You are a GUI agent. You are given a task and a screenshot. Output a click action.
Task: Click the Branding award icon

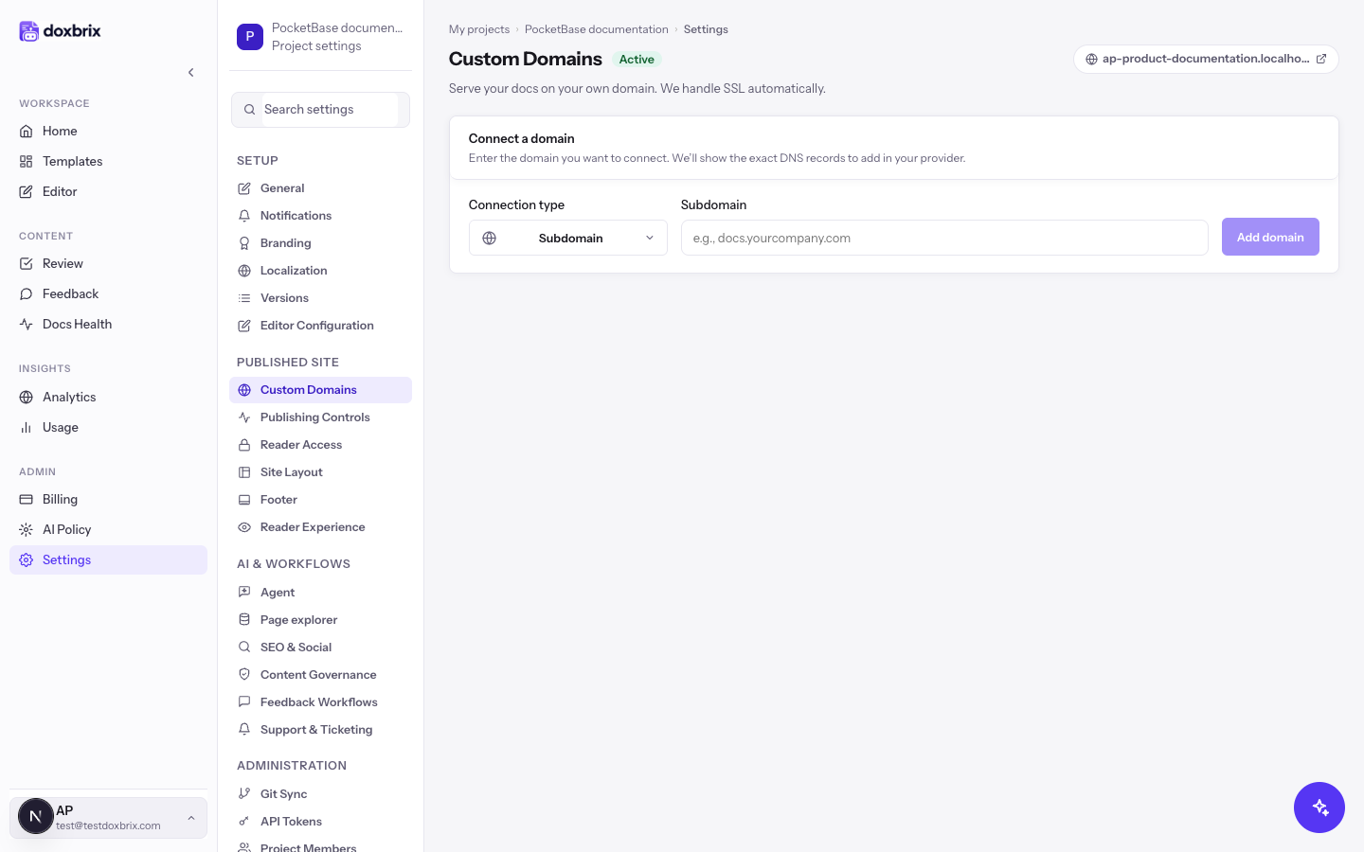pos(244,242)
